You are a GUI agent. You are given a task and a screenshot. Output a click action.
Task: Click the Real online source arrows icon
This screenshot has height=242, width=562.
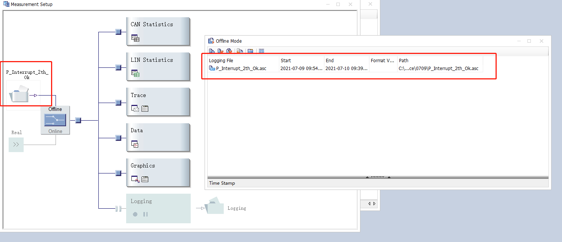click(16, 145)
